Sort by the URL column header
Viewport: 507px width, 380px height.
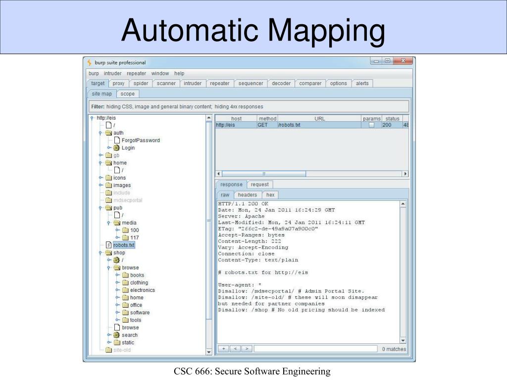[x=319, y=119]
